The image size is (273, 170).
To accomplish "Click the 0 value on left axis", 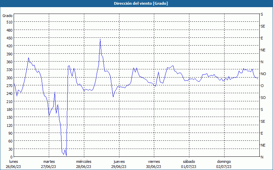I will click(12, 157).
